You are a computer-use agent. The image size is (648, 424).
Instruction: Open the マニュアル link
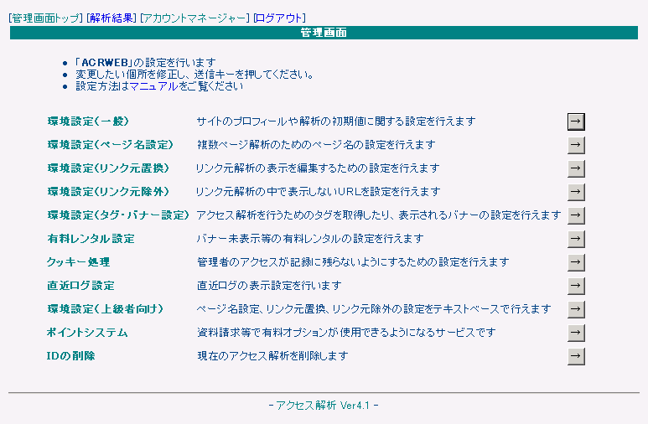click(153, 86)
